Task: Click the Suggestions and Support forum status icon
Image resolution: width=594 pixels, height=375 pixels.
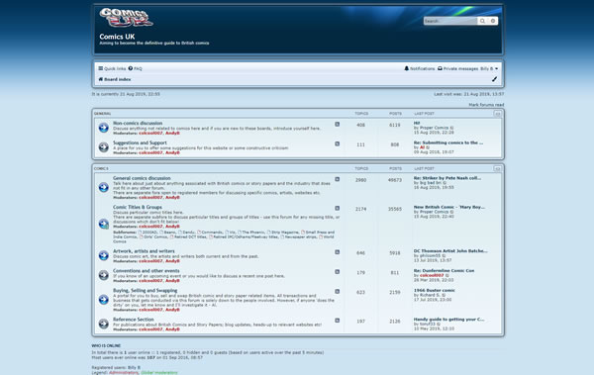Action: 104,147
